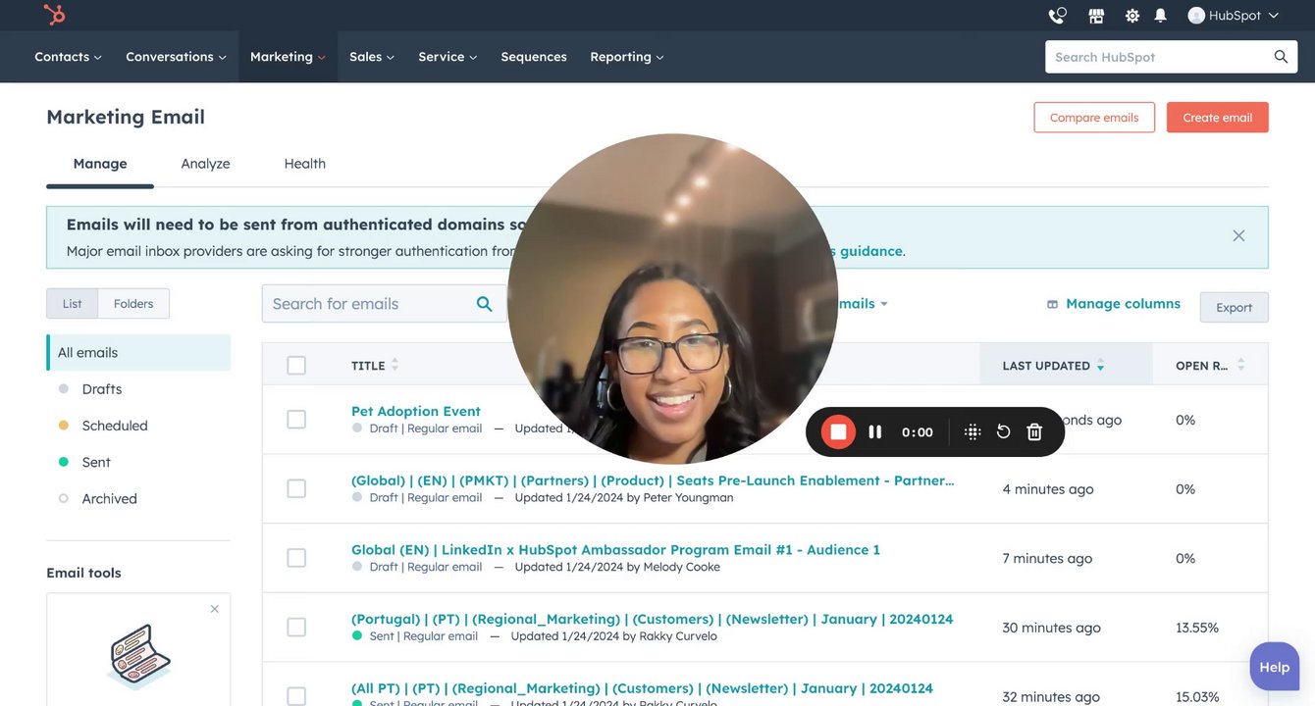Filter by Archived emails
This screenshot has width=1315, height=706.
pos(110,498)
